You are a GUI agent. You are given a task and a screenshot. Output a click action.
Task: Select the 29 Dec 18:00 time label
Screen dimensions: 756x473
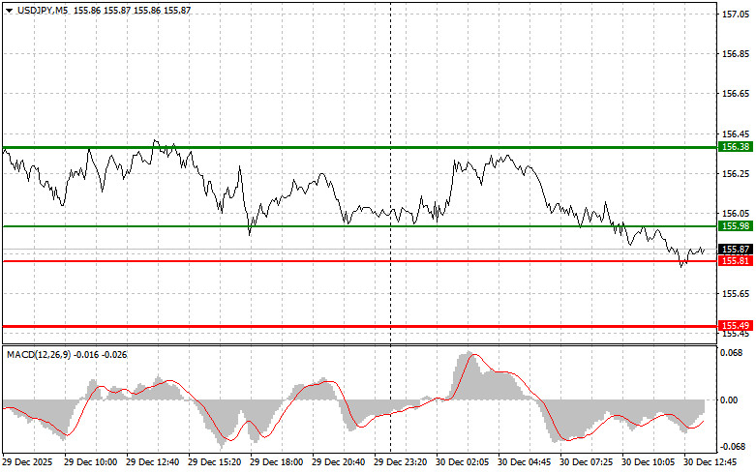pyautogui.click(x=276, y=462)
